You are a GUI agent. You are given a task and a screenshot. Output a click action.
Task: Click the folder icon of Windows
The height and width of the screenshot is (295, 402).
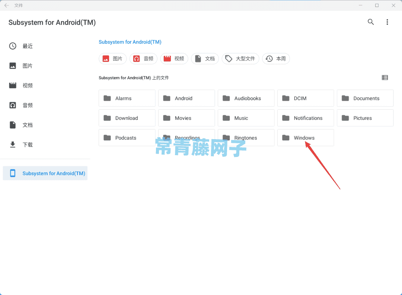285,138
